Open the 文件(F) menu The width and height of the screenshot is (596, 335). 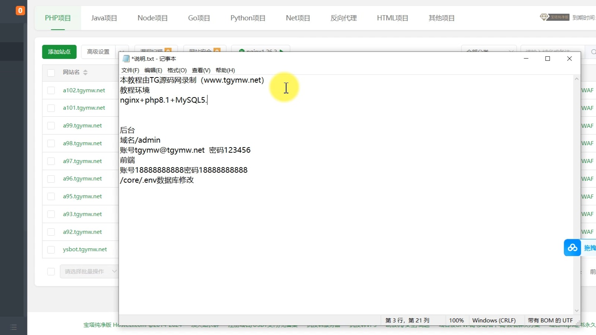[130, 70]
